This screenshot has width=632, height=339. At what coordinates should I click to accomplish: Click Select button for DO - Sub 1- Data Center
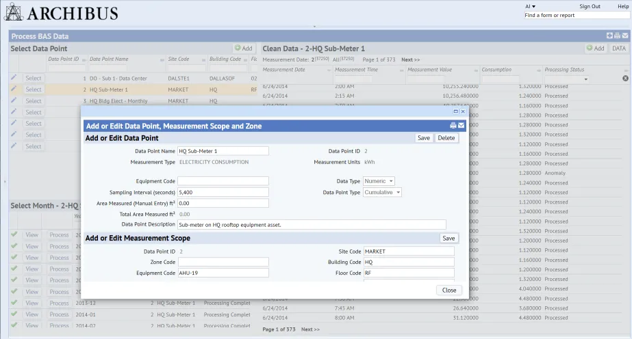pos(34,79)
